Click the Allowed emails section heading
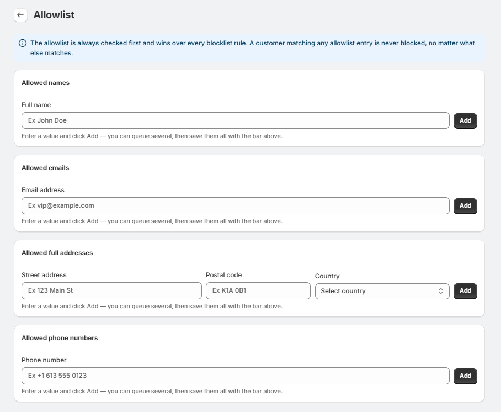 pos(45,168)
